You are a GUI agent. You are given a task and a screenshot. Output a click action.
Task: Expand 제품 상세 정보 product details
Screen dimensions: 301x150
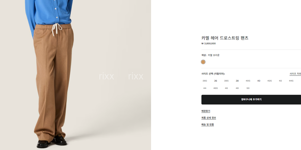[209, 118]
